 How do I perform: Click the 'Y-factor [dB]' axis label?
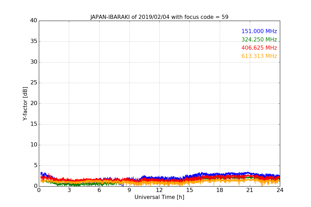(x=25, y=103)
